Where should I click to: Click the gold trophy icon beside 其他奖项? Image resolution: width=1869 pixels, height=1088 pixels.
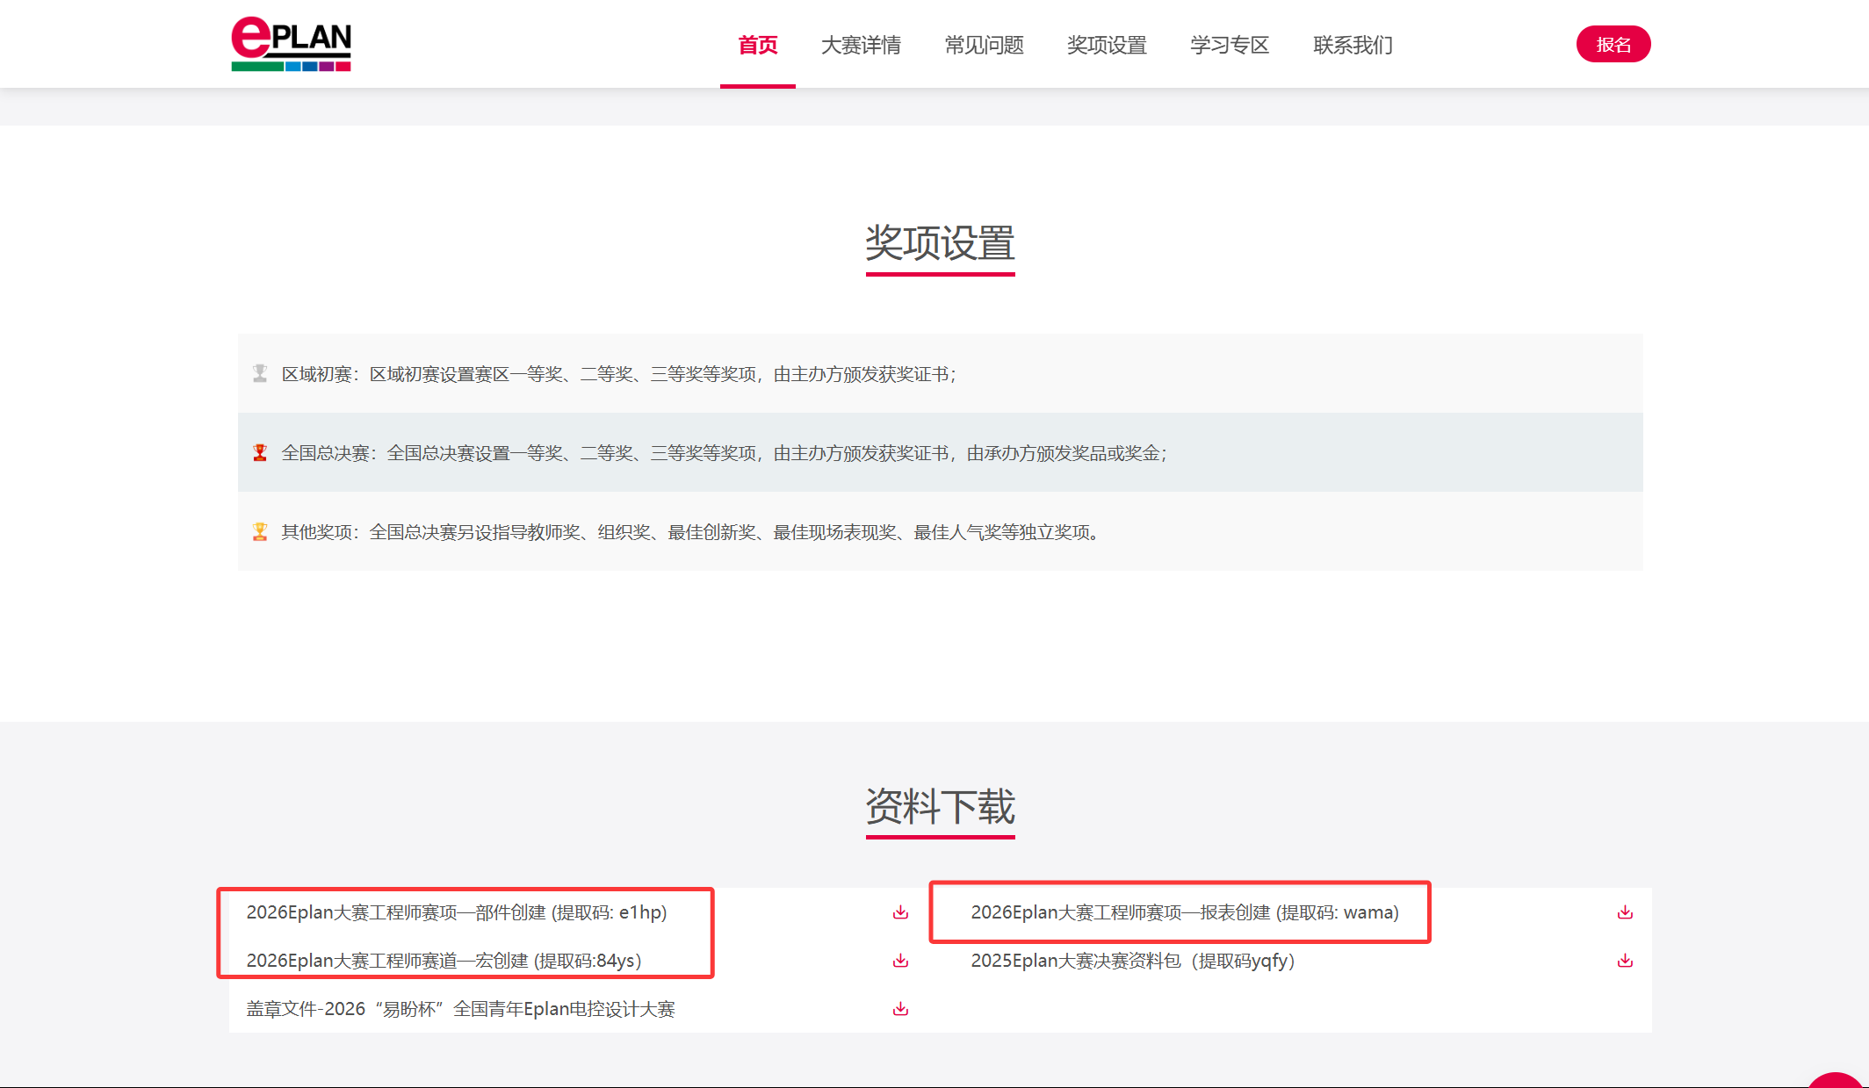(260, 531)
